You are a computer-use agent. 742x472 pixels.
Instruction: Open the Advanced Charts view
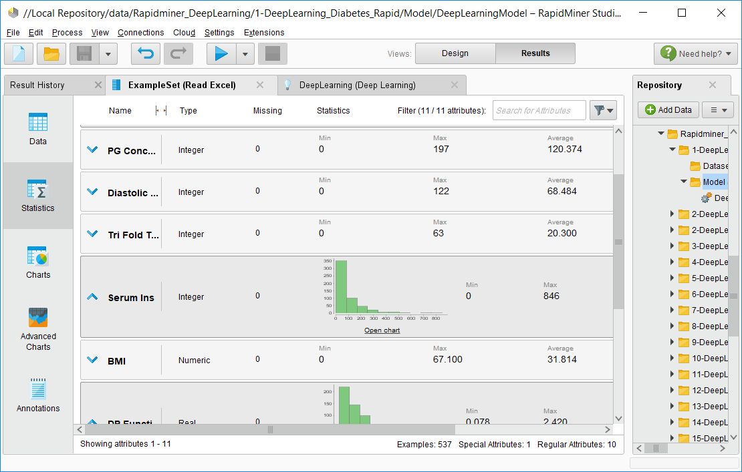click(x=38, y=329)
